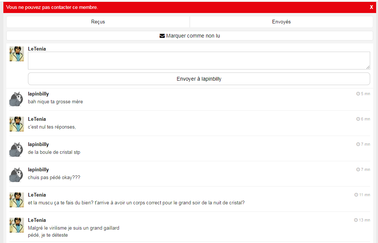Focus the message text area
The height and width of the screenshot is (243, 378).
(199, 60)
